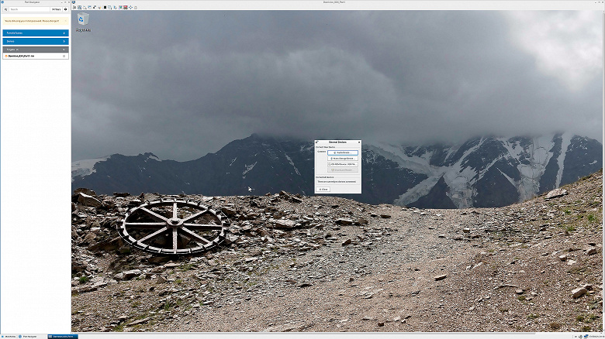Image resolution: width=605 pixels, height=339 pixels.
Task: Expand the Remote Access blue section
Action: [x=36, y=33]
